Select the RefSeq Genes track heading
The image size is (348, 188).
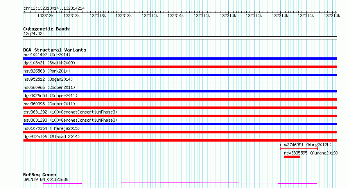click(x=39, y=175)
